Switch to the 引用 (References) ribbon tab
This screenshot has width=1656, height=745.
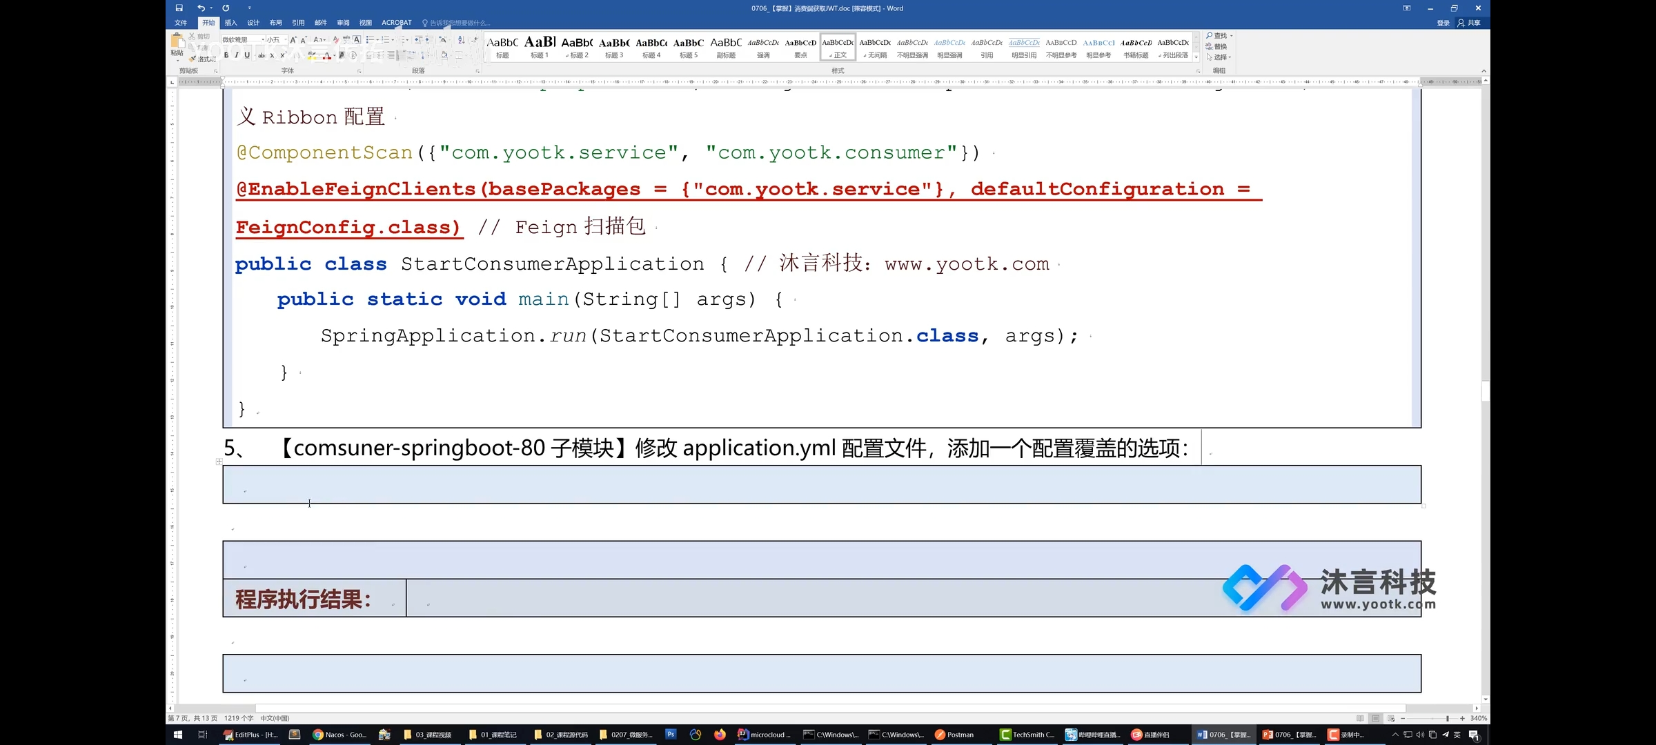(x=298, y=23)
